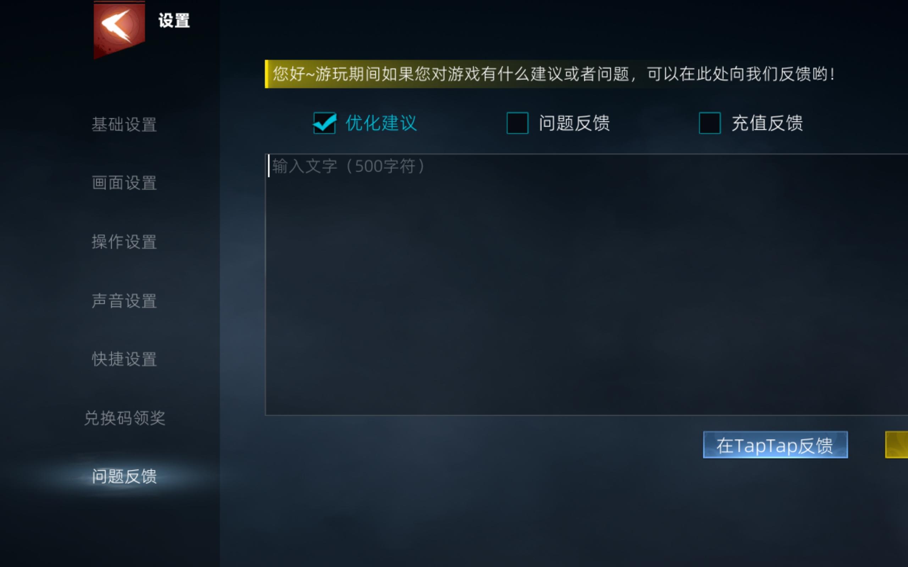Click the red back arrow icon
Screen dimensions: 908x567
pyautogui.click(x=119, y=28)
